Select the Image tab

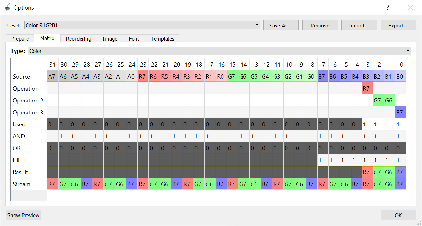click(110, 39)
